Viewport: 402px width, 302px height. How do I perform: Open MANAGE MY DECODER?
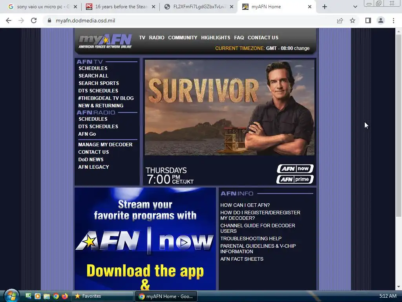(105, 145)
